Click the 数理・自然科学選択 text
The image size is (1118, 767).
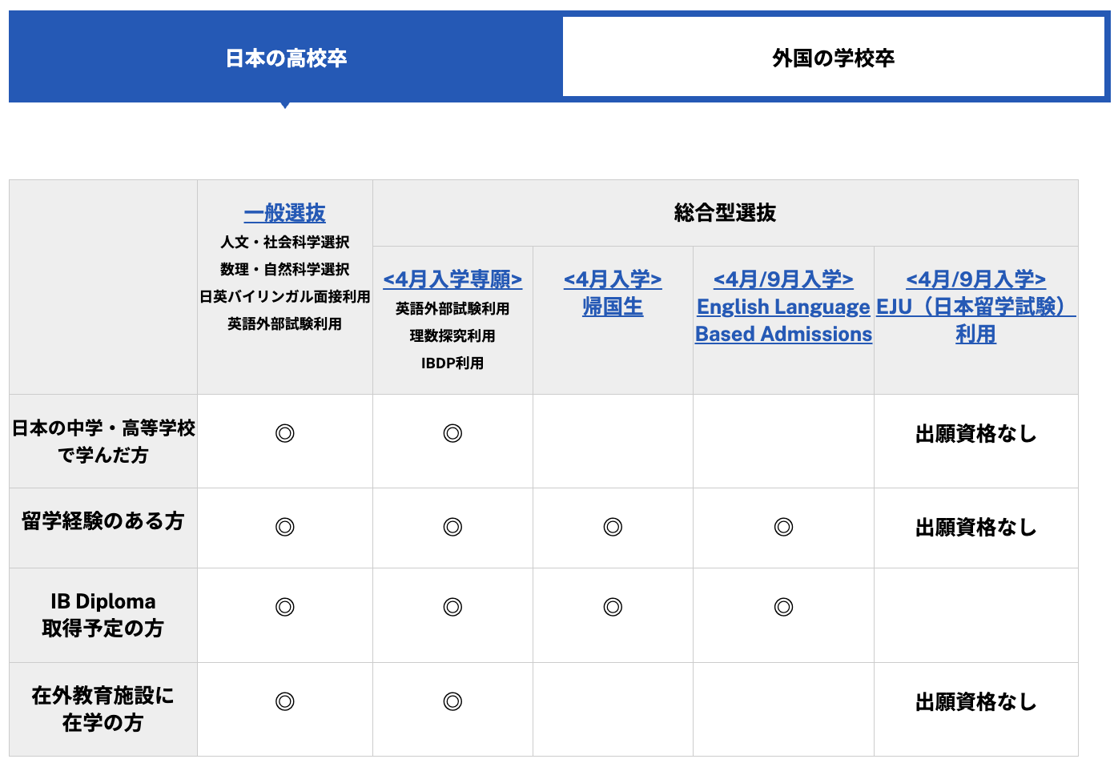285,269
